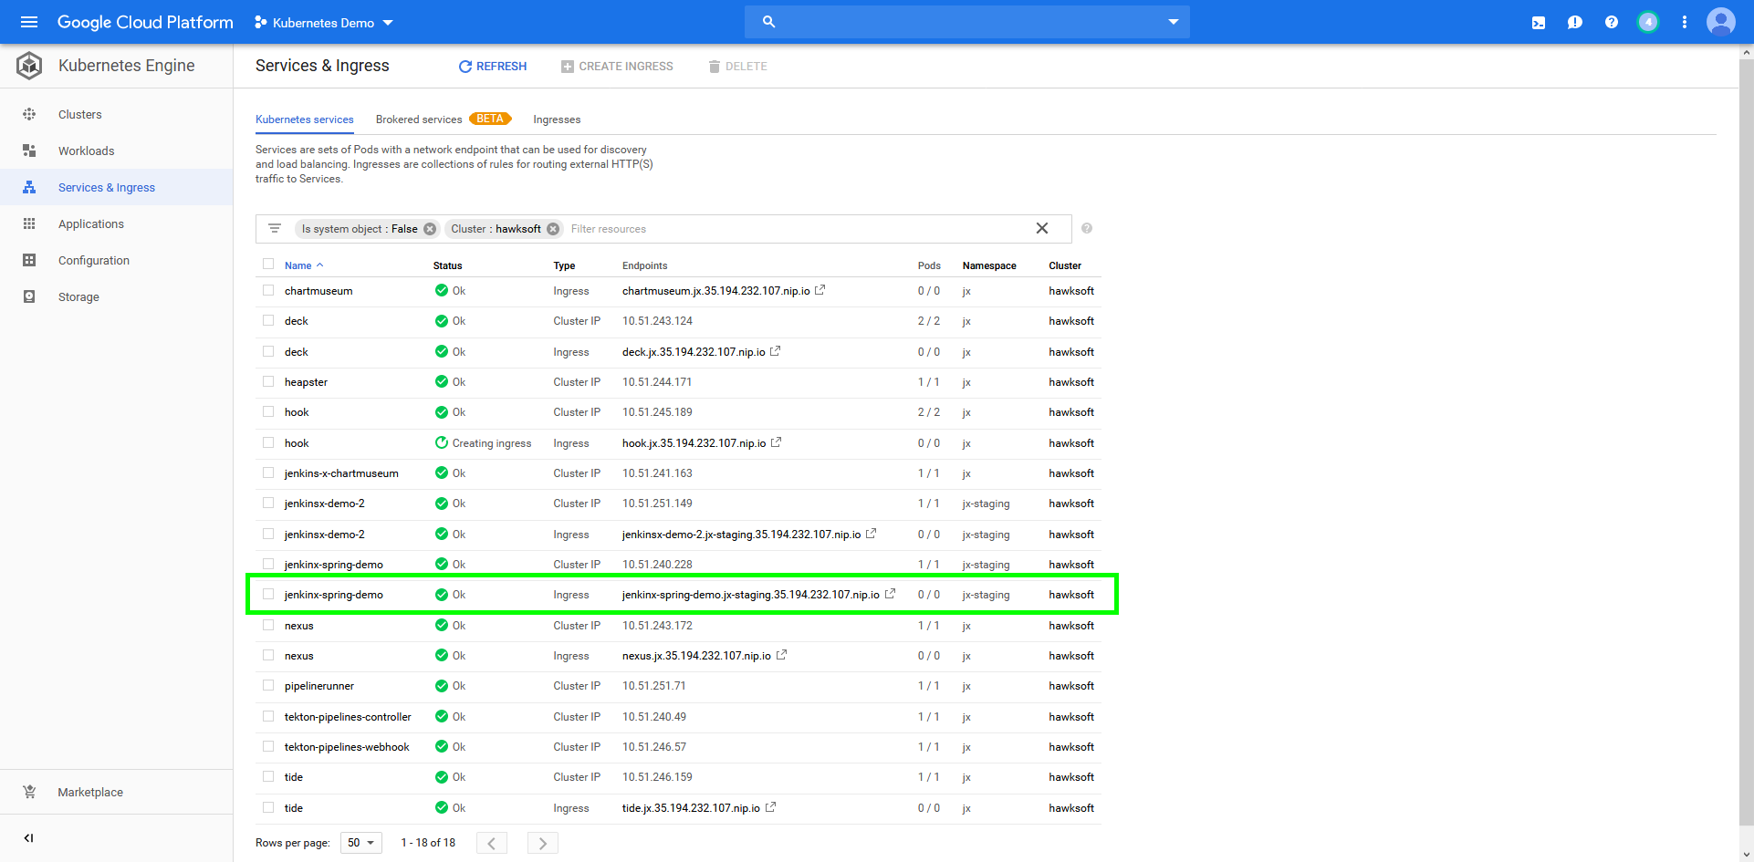Click the notifications badge icon
This screenshot has height=862, width=1754.
[1647, 23]
